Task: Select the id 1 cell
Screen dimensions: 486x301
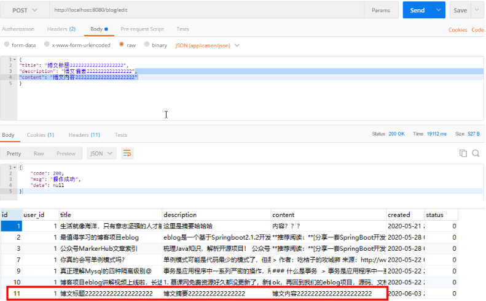Action: 11,226
